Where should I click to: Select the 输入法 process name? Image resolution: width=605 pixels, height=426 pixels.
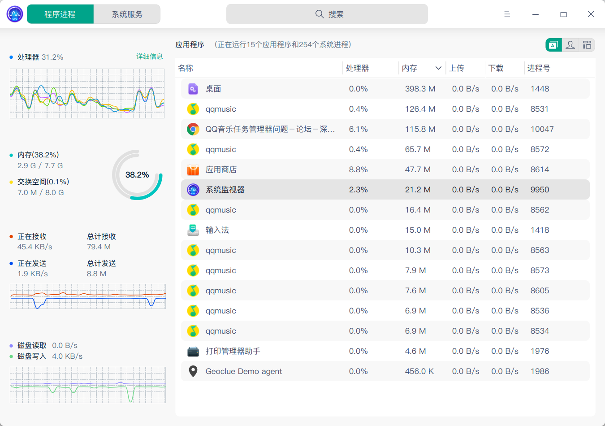217,230
